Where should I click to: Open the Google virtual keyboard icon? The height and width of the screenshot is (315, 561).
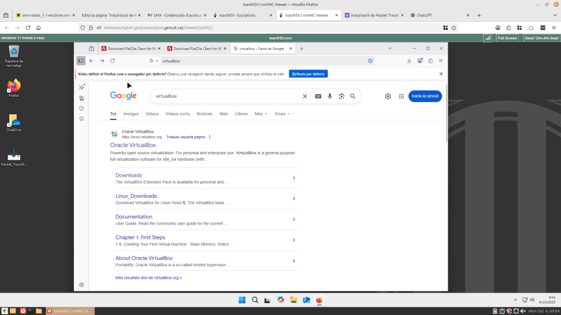318,96
